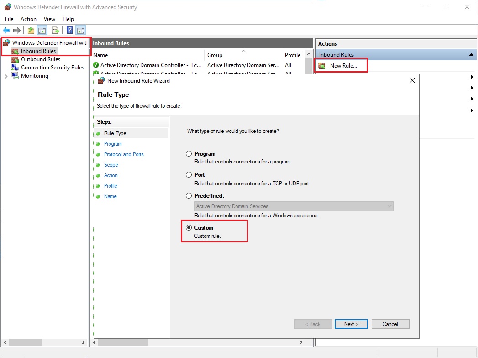478x358 pixels.
Task: Click the firewall icon in wizard title bar
Action: click(101, 80)
